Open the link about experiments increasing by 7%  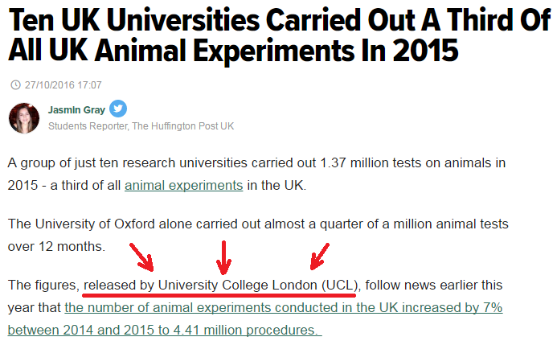(x=283, y=308)
